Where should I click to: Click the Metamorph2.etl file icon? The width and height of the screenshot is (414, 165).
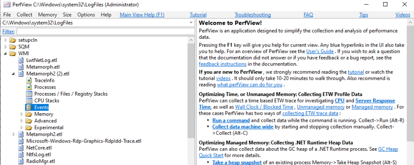click(21, 134)
